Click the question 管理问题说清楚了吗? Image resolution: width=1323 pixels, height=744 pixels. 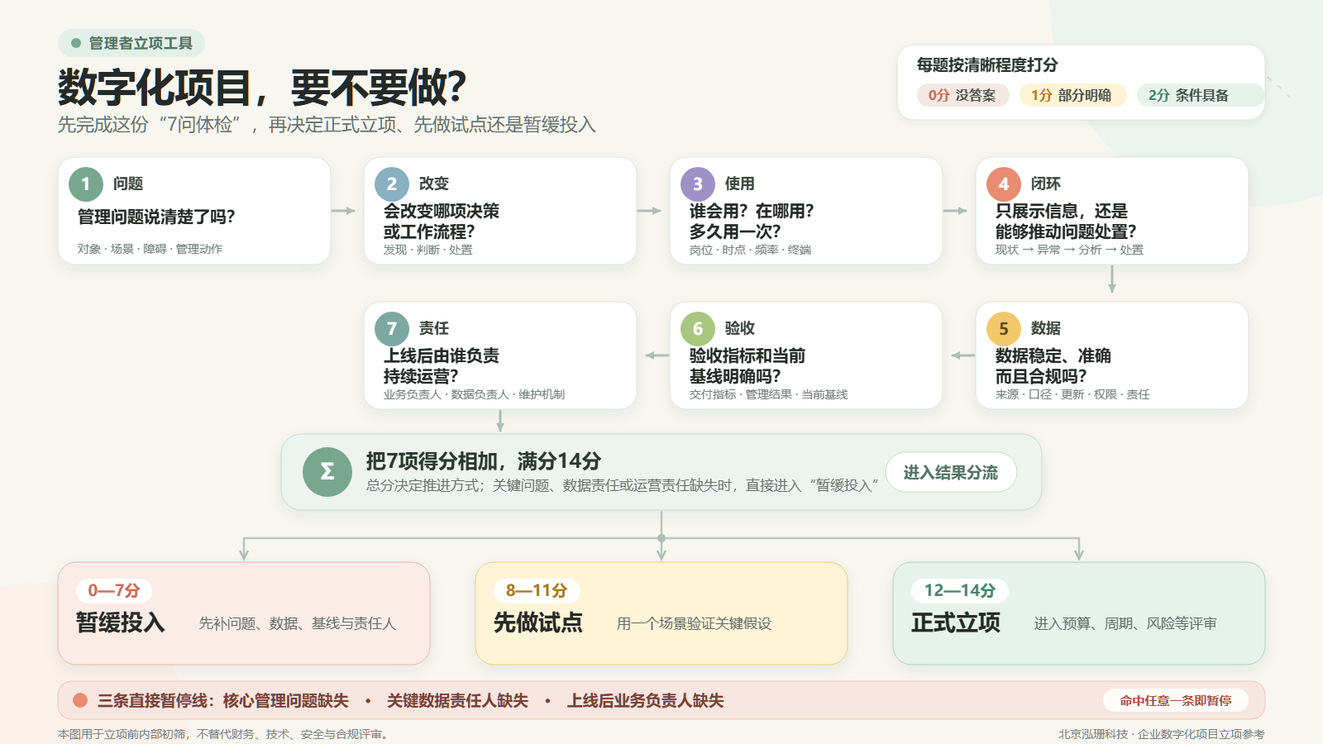pos(156,217)
